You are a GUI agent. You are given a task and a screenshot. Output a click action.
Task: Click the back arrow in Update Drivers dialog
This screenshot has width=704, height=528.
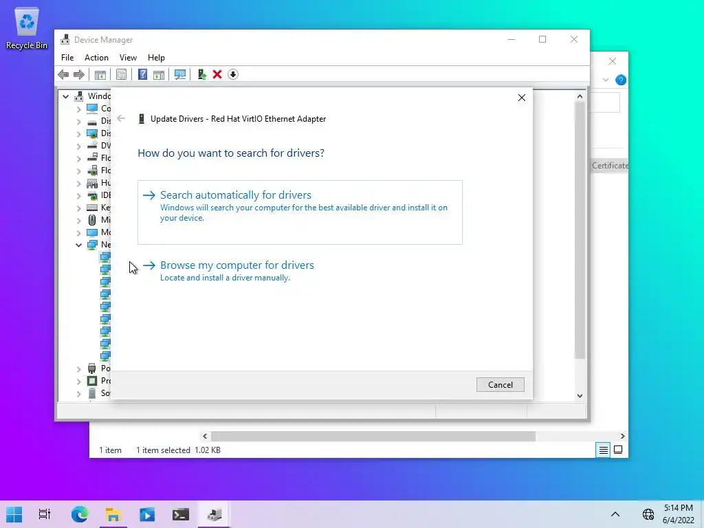point(121,118)
